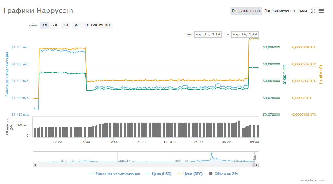The width and height of the screenshot is (333, 184).
Task: Edit the From date field
Action: point(208,34)
